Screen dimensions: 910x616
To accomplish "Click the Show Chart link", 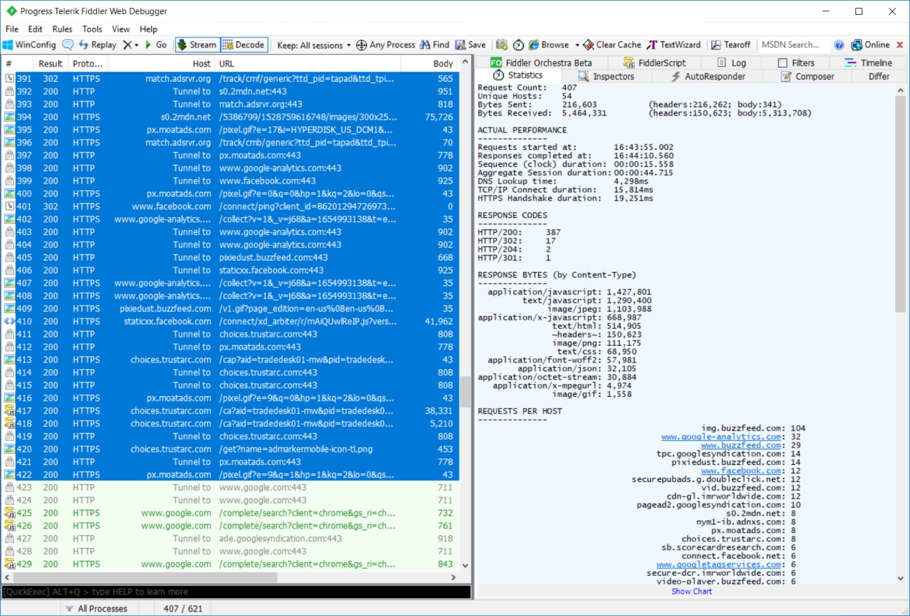I will [691, 591].
